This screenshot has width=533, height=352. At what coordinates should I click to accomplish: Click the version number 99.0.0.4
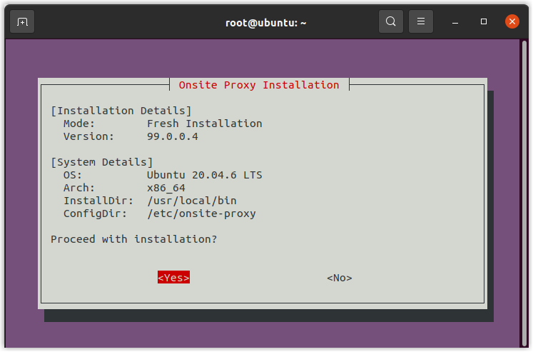[173, 136]
